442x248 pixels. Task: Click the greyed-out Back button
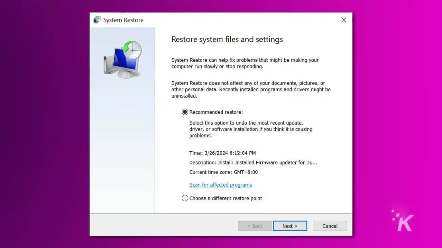click(255, 226)
